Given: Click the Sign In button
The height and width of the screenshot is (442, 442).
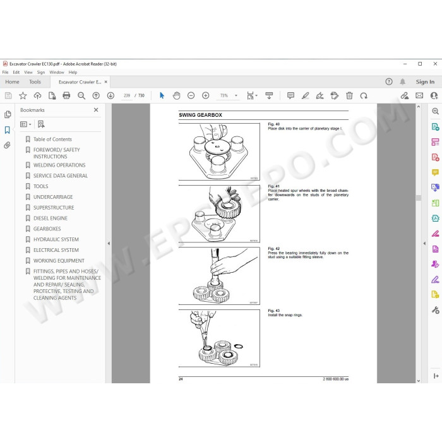Looking at the screenshot, I should [x=425, y=81].
